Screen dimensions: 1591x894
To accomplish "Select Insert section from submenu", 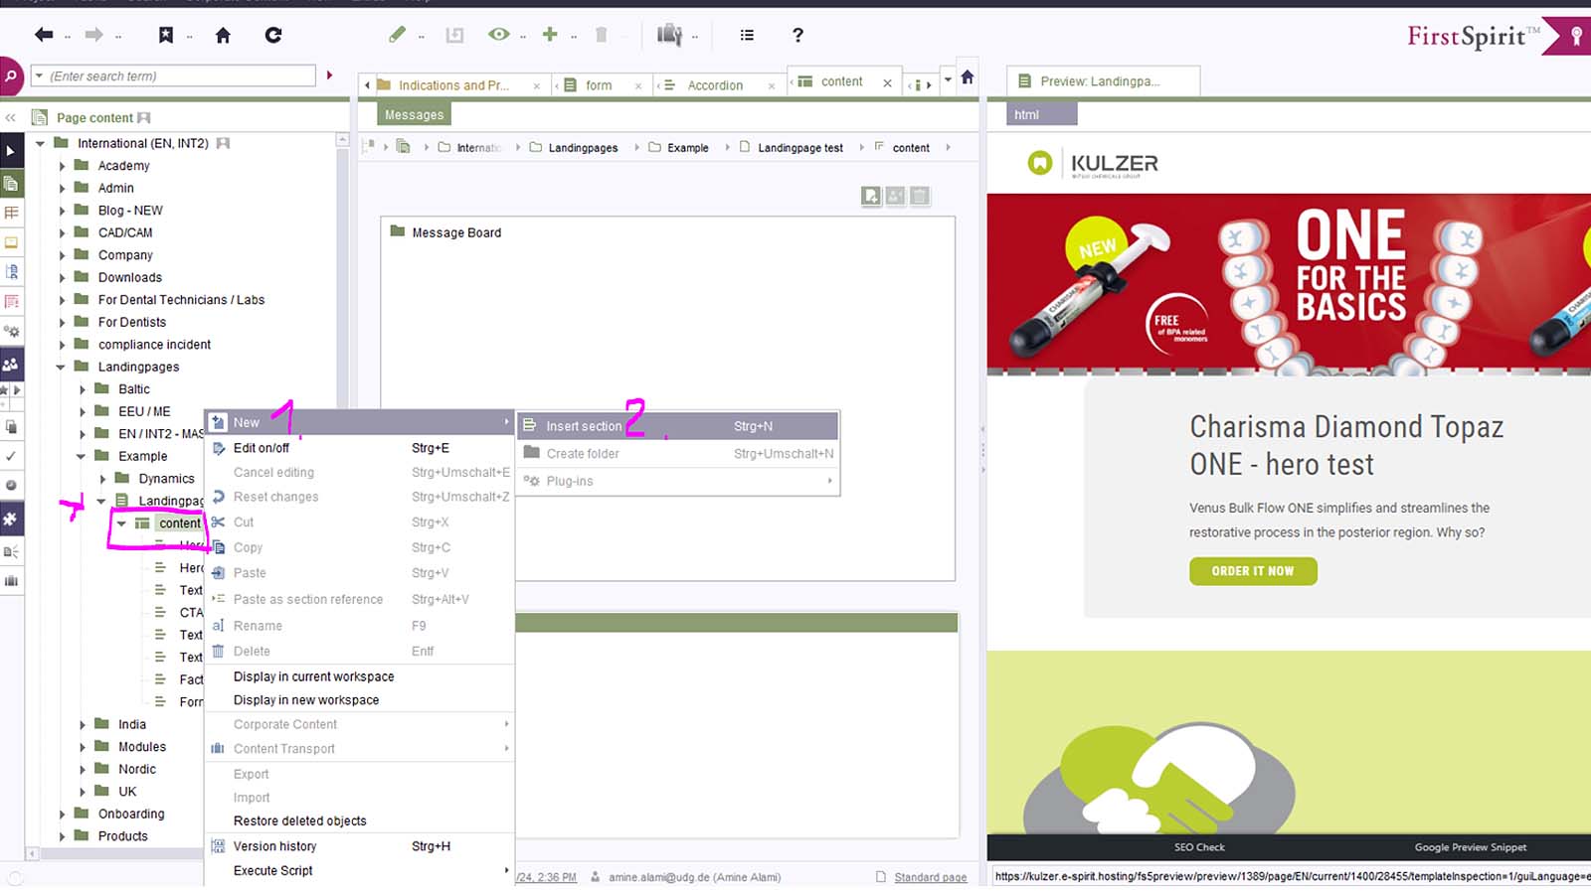I will pos(584,426).
